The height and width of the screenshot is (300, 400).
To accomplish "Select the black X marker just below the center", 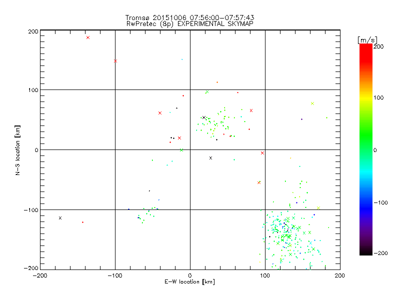I will point(210,158).
